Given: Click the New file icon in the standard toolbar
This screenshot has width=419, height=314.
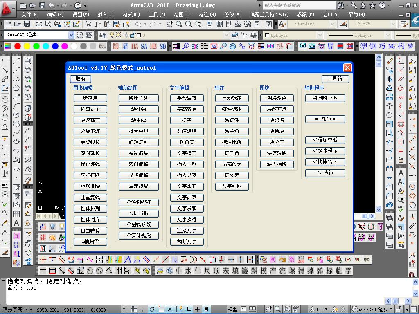Looking at the screenshot, I should 8,24.
